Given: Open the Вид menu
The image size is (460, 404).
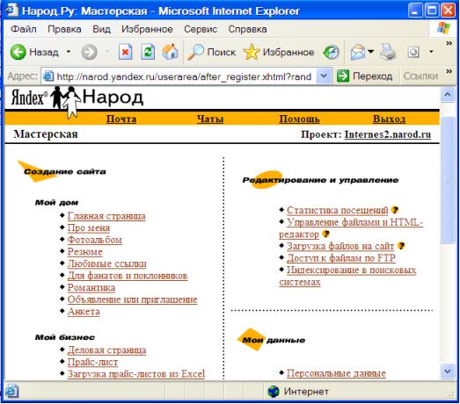Looking at the screenshot, I should tap(101, 29).
